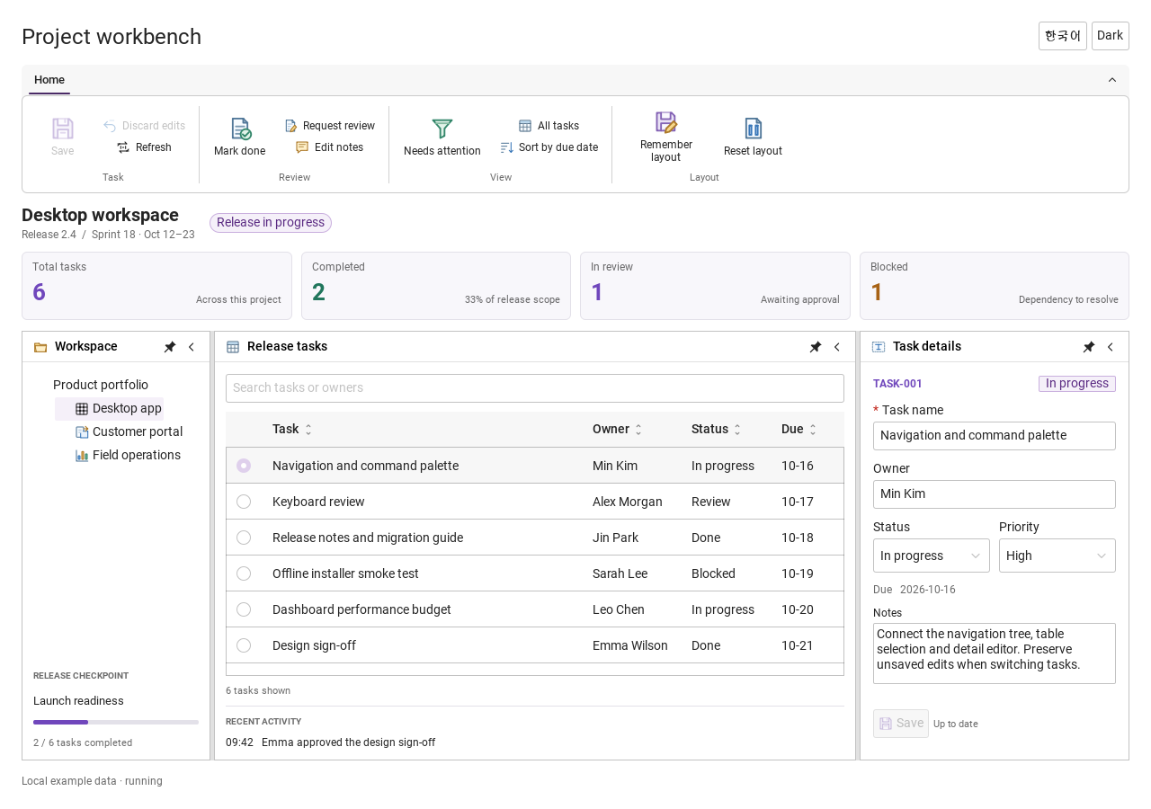Collapse the Workspace panel with its chevron

[x=192, y=347]
